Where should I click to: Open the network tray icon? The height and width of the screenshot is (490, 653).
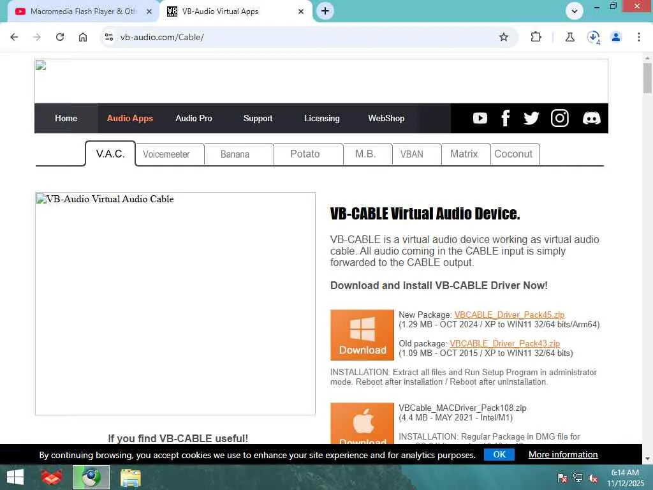tap(578, 478)
